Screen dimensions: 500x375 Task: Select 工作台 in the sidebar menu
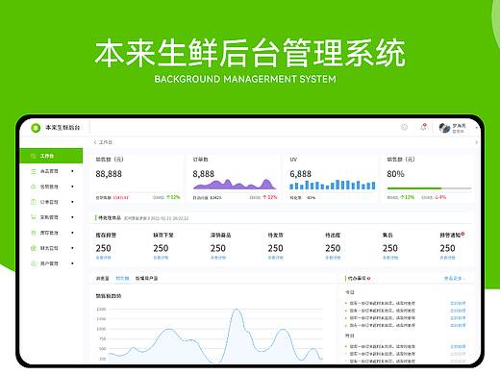[x=51, y=156]
